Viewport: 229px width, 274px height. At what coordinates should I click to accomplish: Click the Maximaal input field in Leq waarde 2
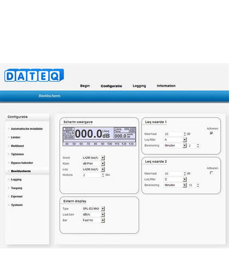click(x=174, y=174)
